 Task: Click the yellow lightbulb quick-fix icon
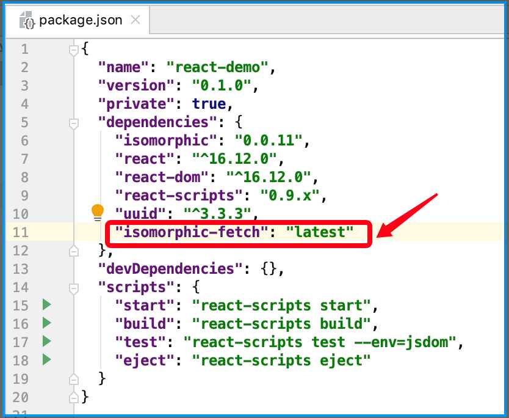(x=98, y=213)
